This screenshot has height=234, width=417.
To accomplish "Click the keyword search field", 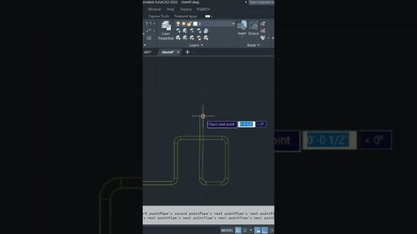I will point(261,2).
